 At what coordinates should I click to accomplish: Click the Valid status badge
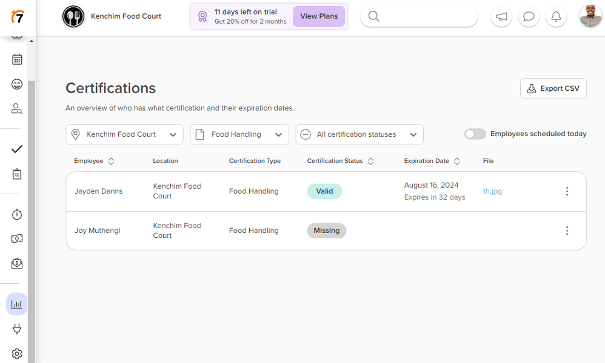[324, 191]
